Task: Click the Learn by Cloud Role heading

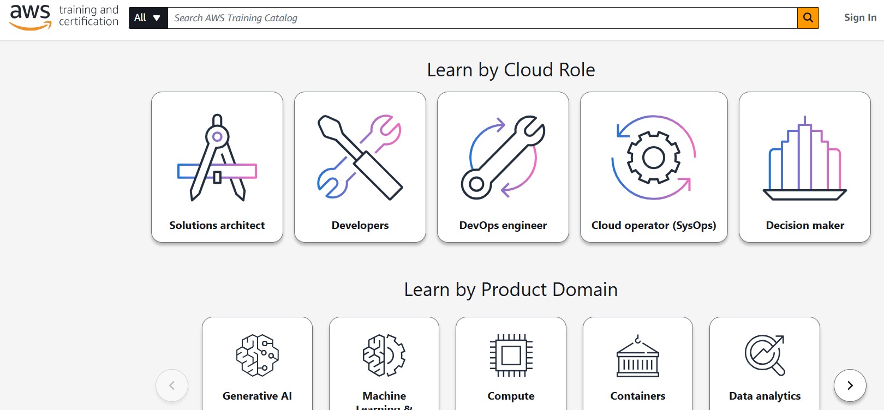Action: 511,70
